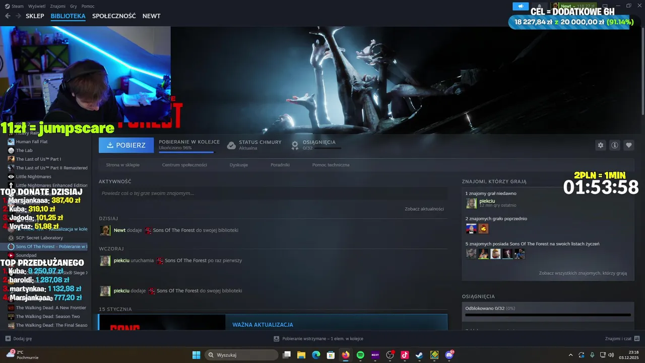This screenshot has width=645, height=363.
Task: Click the red music-note app taskbar icon
Action: [405, 355]
